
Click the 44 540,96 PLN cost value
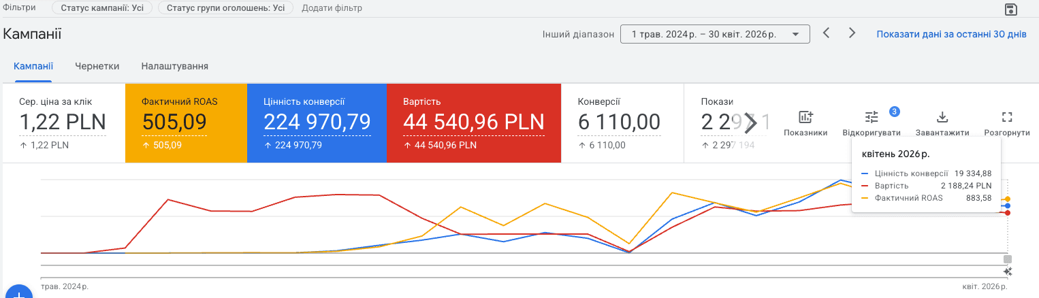click(x=474, y=122)
